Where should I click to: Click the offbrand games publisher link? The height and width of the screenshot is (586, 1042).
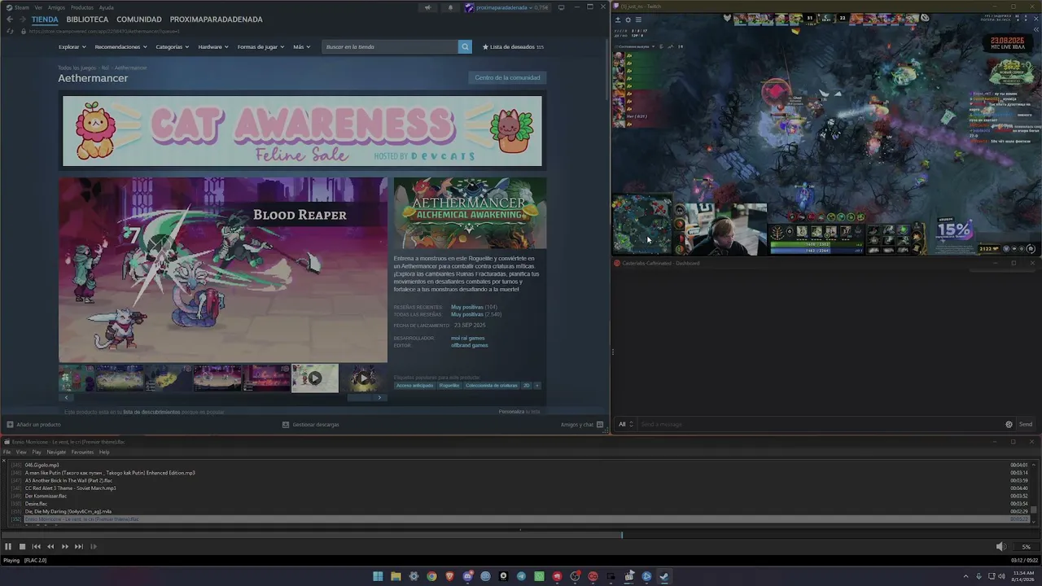[470, 345]
